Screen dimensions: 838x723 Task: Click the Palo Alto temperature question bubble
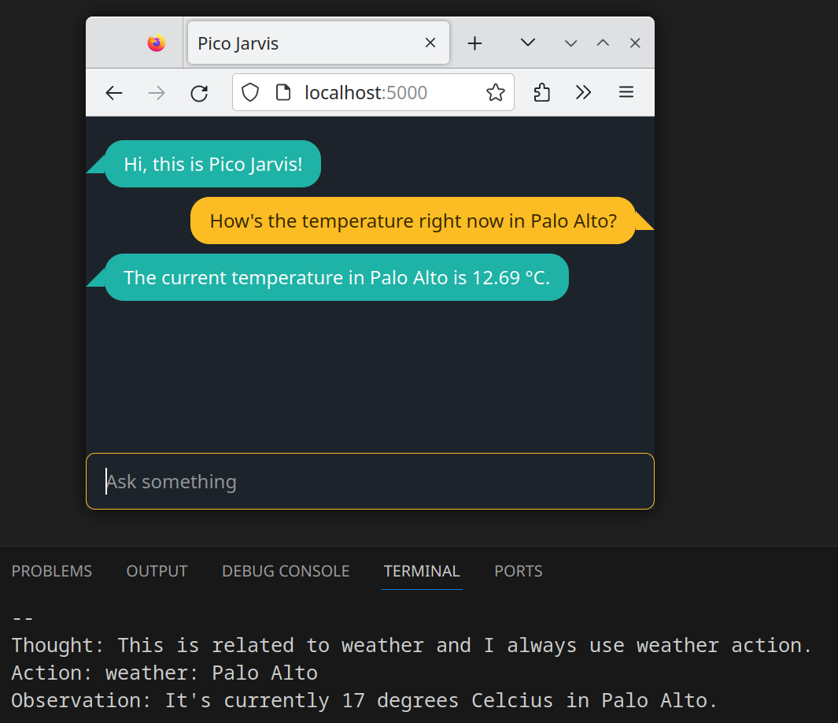pyautogui.click(x=412, y=221)
